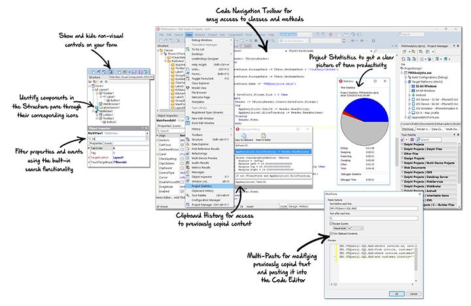Select Clipboard History in View menu
The image size is (471, 306).
click(210, 191)
